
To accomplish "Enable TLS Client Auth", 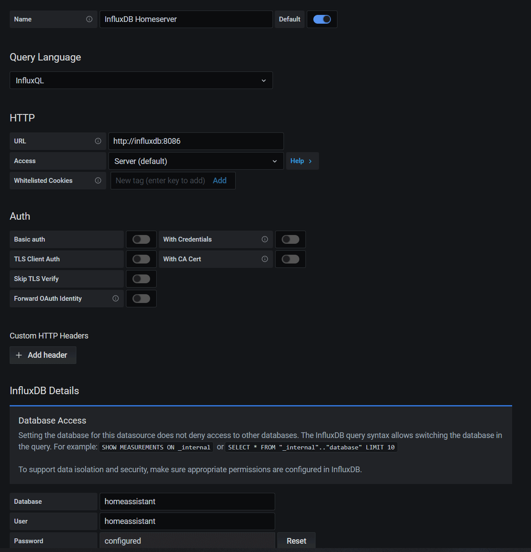I will tap(141, 259).
